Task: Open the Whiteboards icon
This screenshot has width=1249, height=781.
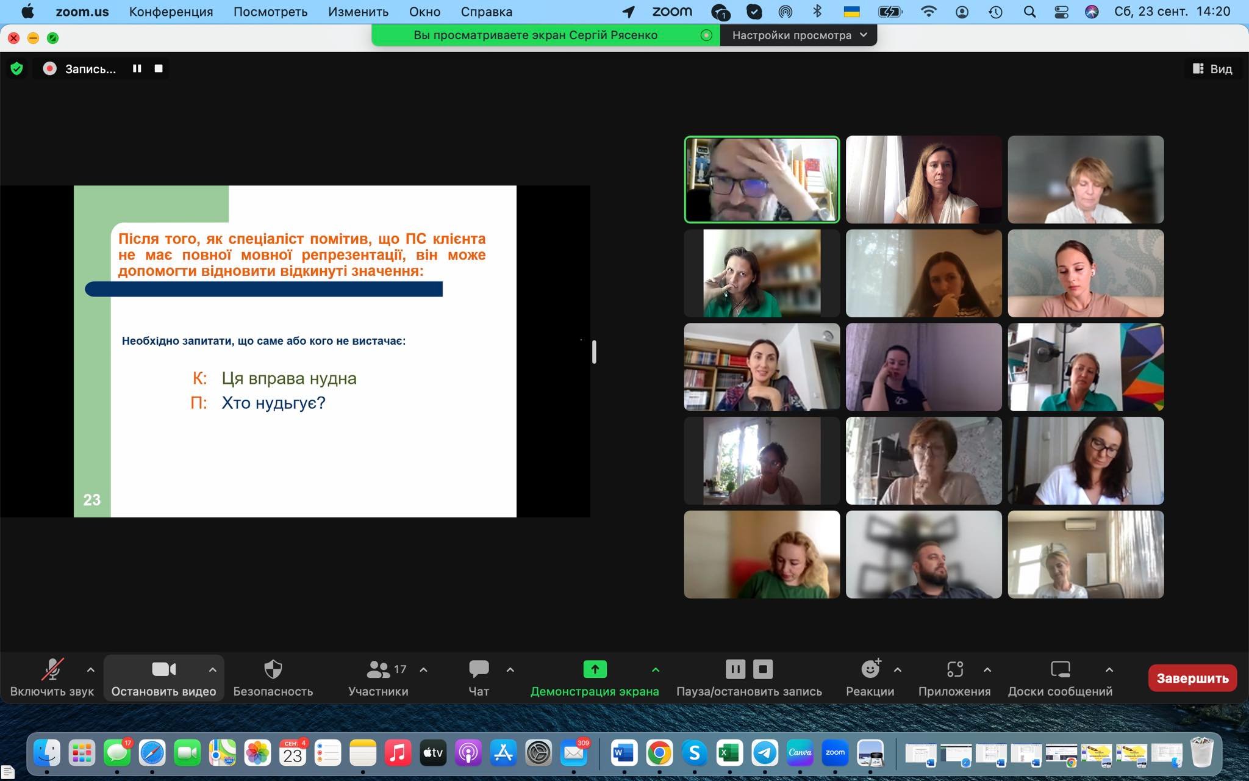Action: (x=1060, y=669)
